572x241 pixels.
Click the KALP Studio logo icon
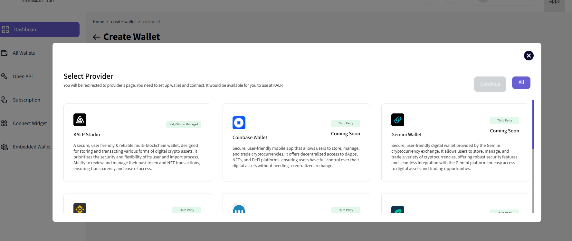click(x=80, y=120)
